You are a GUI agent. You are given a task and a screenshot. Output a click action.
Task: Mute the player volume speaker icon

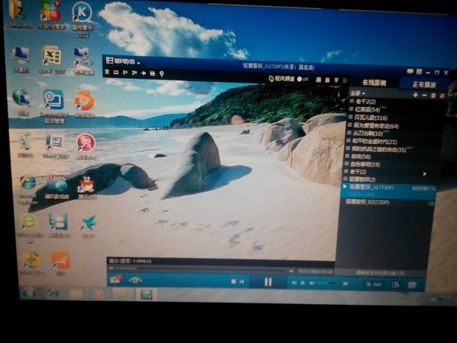point(311,283)
